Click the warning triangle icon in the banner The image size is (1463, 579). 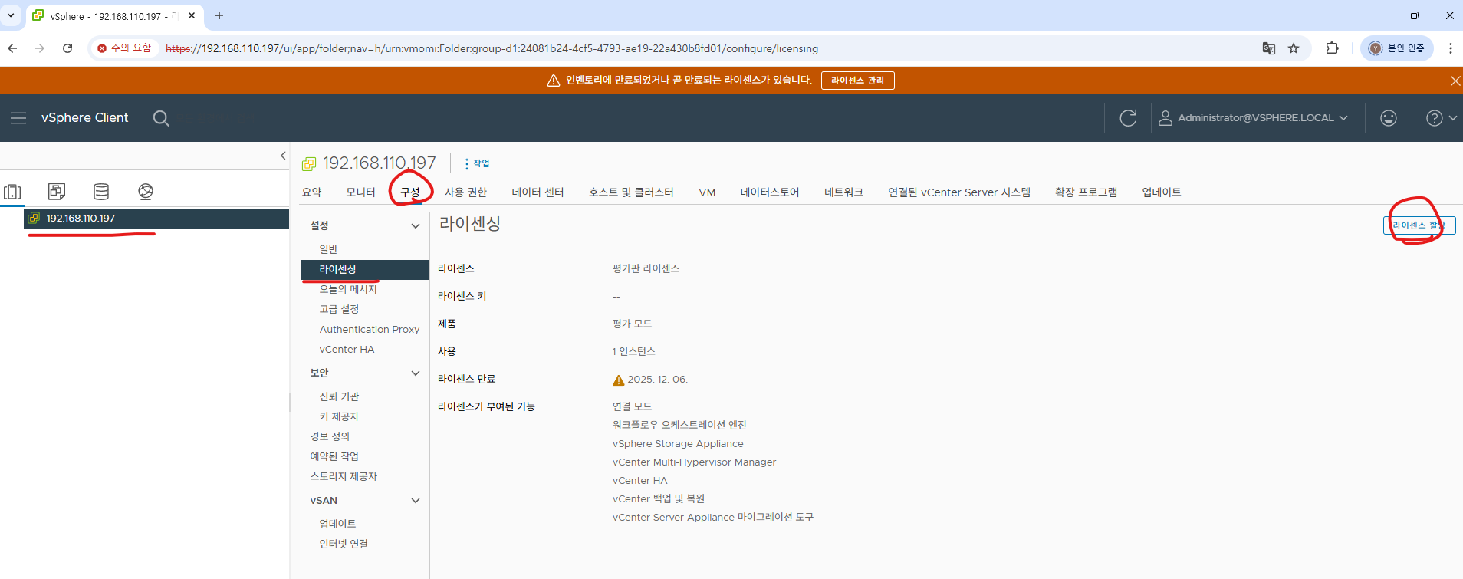pyautogui.click(x=553, y=81)
